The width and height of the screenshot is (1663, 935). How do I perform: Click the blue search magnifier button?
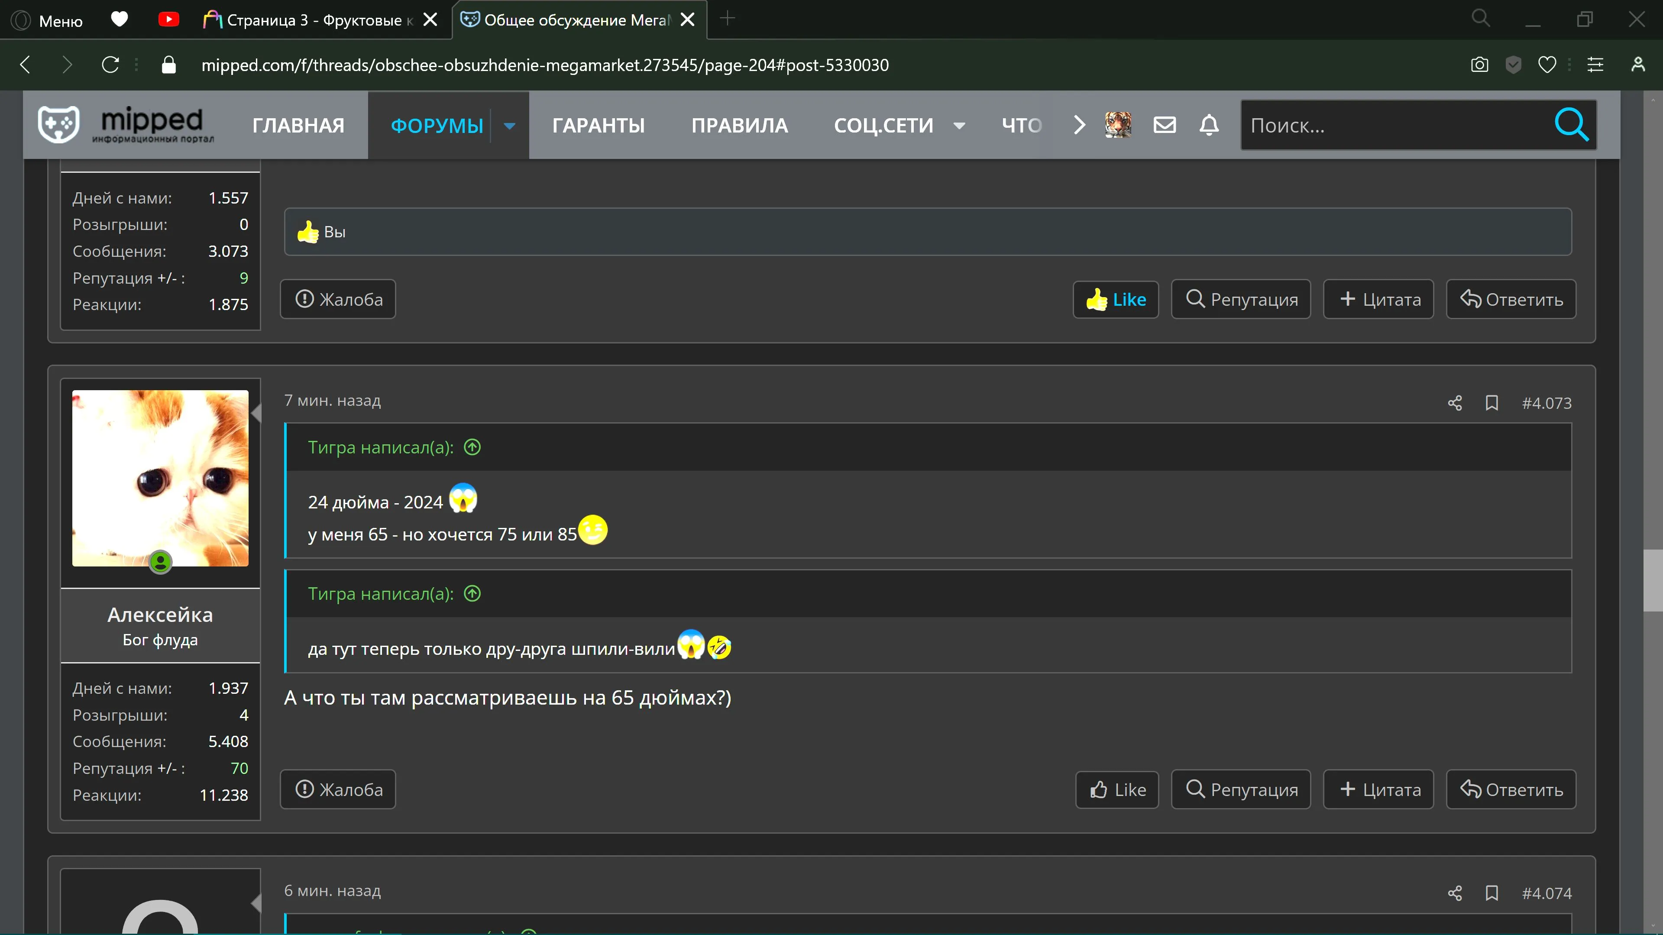[1571, 125]
